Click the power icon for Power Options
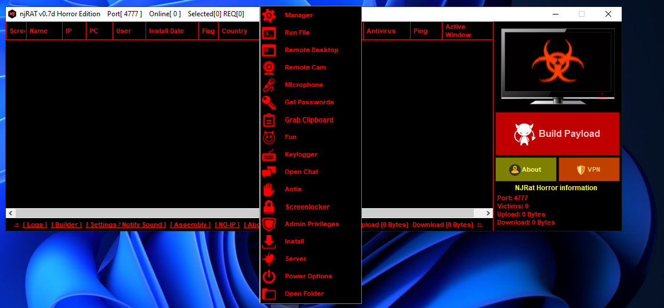Screen dimensions: 664x308 pos(269,276)
